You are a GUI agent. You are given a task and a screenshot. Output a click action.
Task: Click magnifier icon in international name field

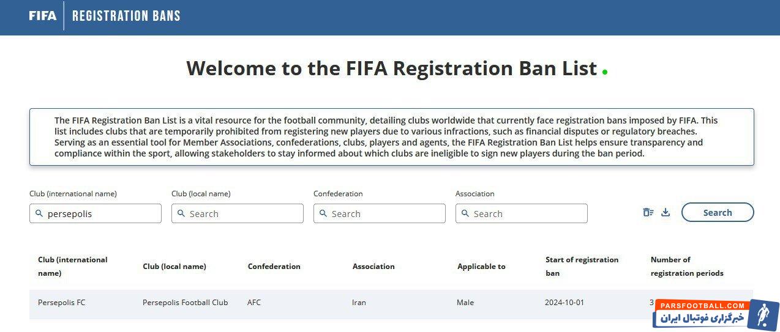[39, 213]
